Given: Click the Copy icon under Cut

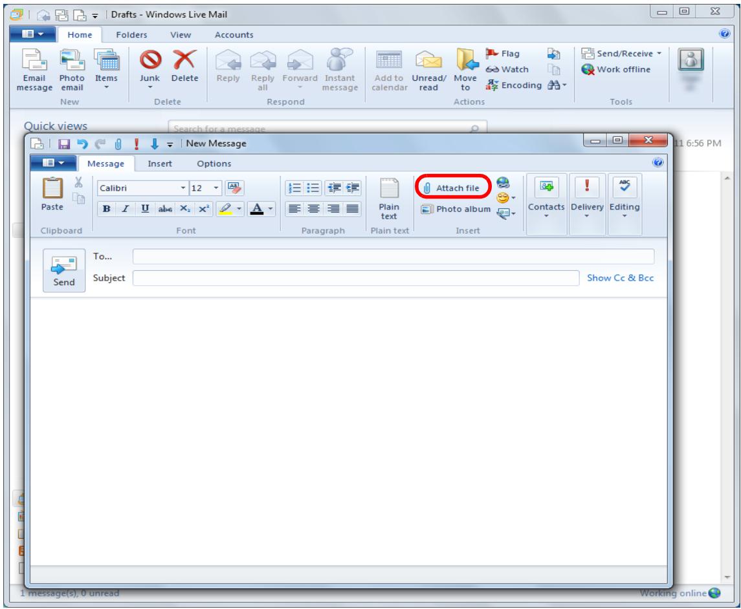Looking at the screenshot, I should click(79, 198).
